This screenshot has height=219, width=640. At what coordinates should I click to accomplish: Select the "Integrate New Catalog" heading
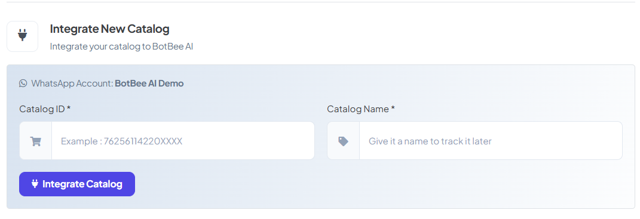click(x=109, y=29)
